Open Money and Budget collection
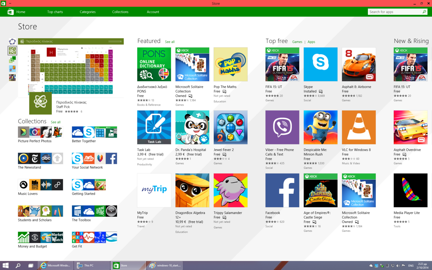Image resolution: width=432 pixels, height=270 pixels. (x=40, y=240)
